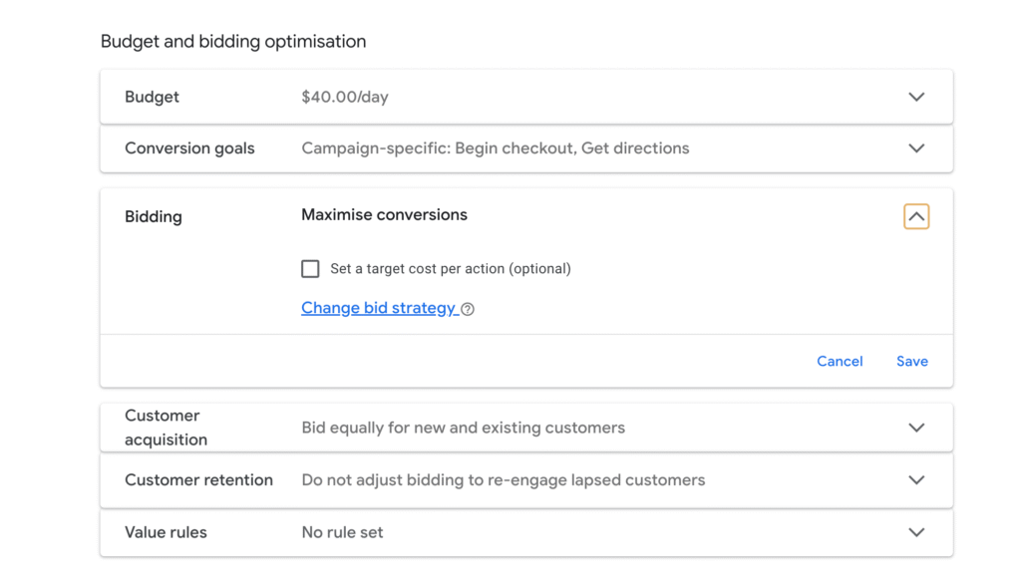The image size is (1021, 579).
Task: Click Bid equally for new and existing customers
Action: (463, 428)
